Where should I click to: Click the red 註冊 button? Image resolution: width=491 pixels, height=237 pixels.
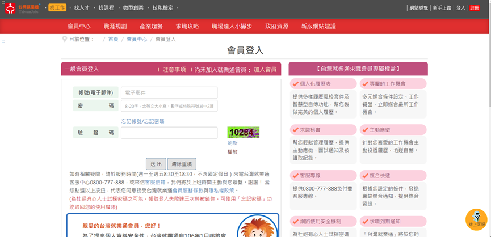pyautogui.click(x=475, y=8)
